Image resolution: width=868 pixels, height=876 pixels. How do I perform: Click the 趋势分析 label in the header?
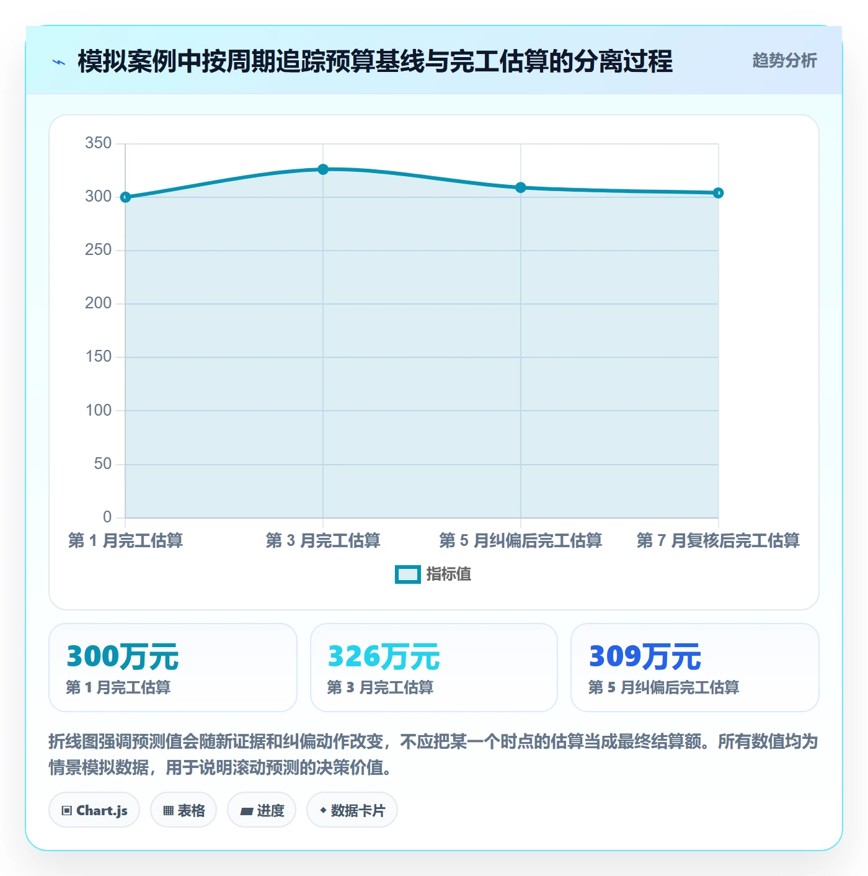[x=784, y=60]
